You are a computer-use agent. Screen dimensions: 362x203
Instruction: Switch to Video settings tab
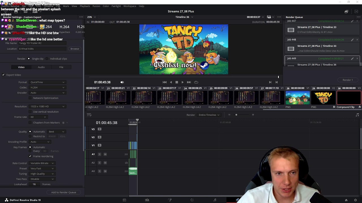(x=21, y=67)
